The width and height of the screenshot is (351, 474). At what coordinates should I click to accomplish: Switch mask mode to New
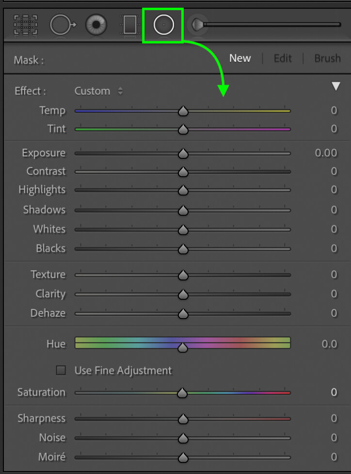tap(240, 58)
